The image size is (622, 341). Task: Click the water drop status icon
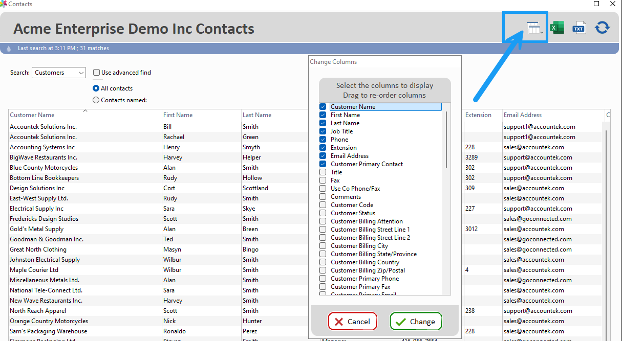point(9,49)
